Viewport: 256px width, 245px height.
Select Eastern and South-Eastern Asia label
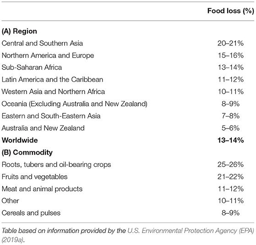tap(51, 116)
